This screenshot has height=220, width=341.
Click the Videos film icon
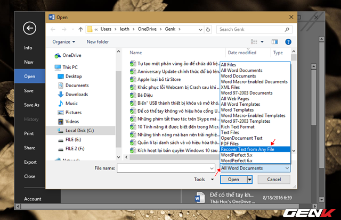(61, 122)
